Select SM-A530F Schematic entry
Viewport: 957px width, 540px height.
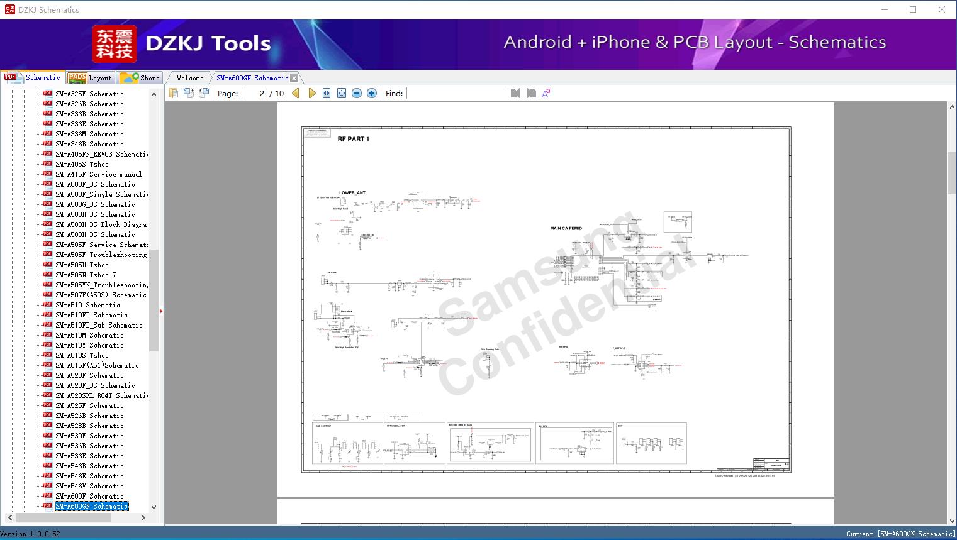point(89,436)
